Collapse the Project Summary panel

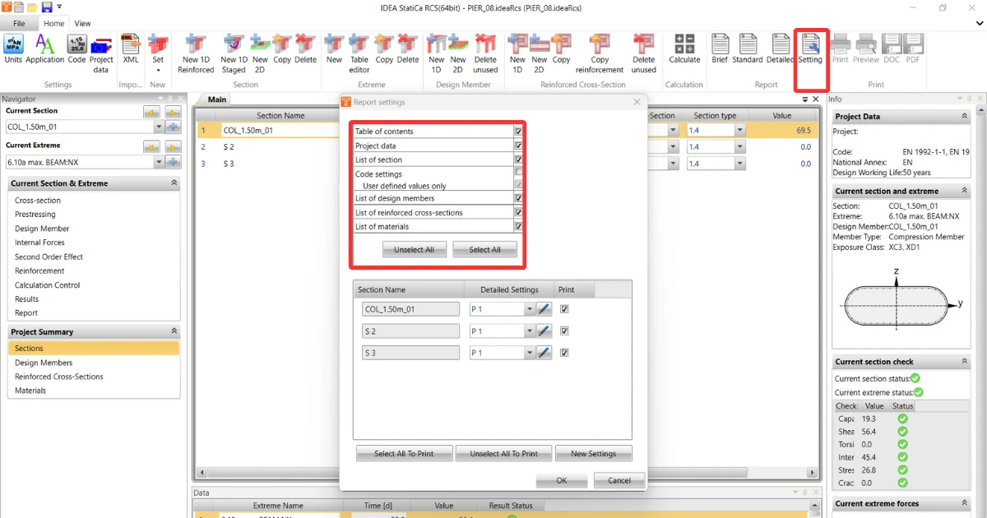coord(174,331)
